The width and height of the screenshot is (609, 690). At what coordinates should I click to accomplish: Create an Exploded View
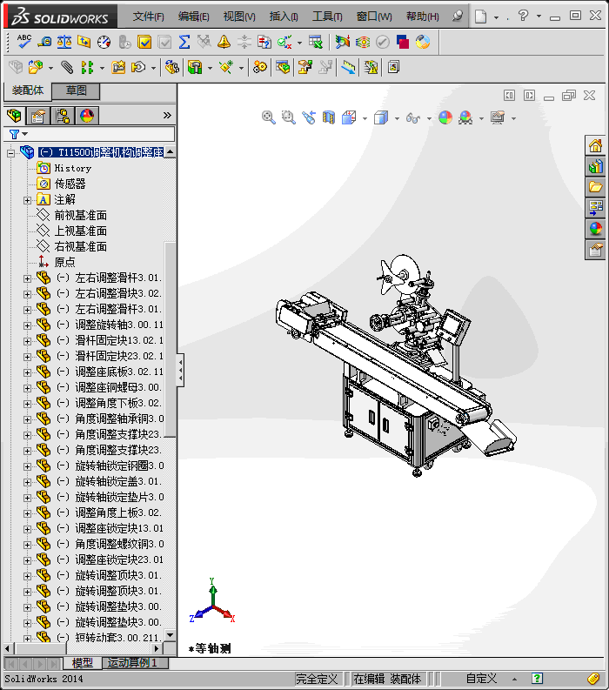[x=304, y=67]
